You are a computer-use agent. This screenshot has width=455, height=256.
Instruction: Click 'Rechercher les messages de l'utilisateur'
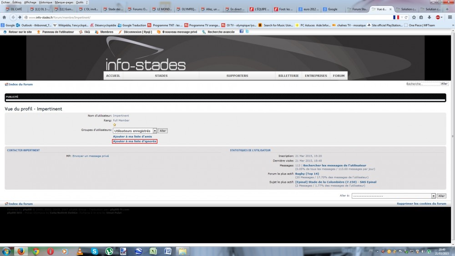pyautogui.click(x=334, y=165)
